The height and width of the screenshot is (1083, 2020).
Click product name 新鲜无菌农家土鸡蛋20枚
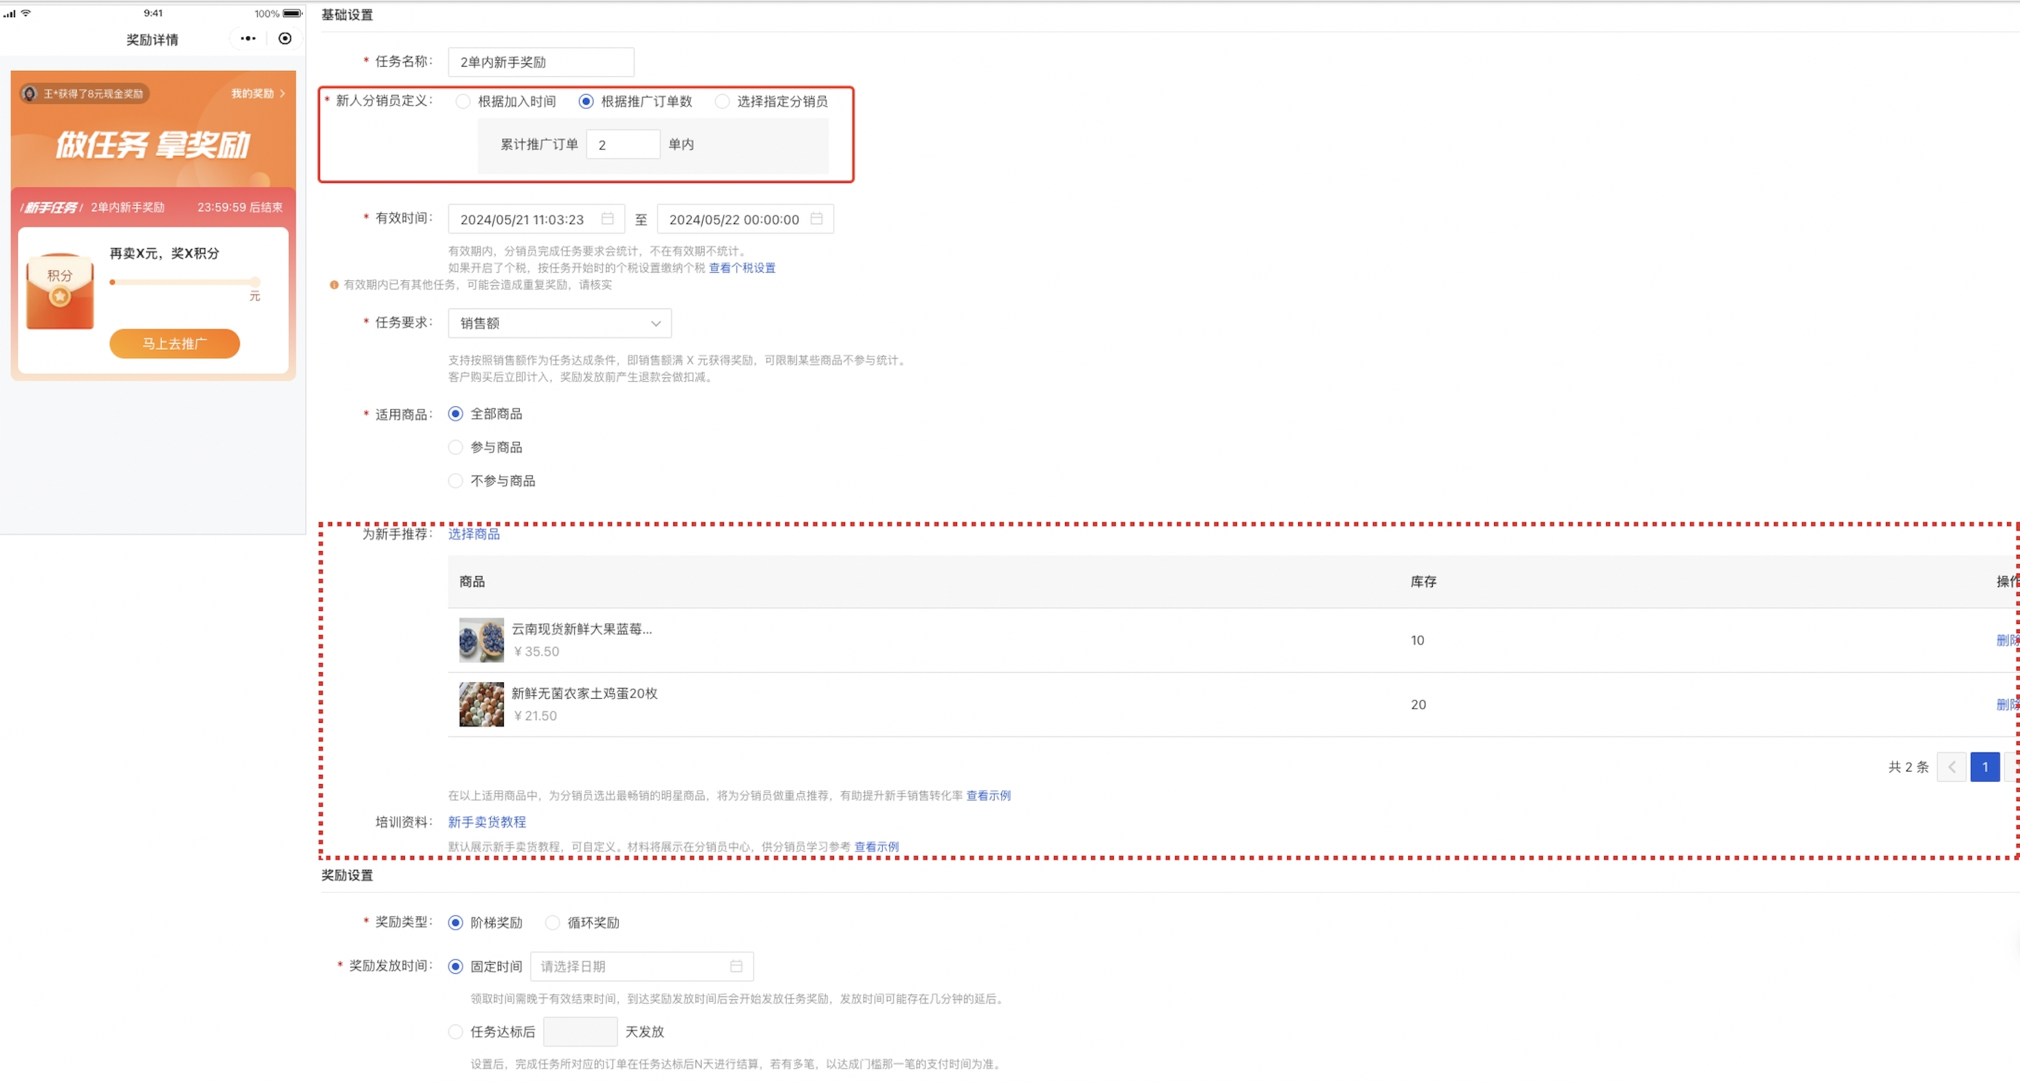[x=584, y=693]
